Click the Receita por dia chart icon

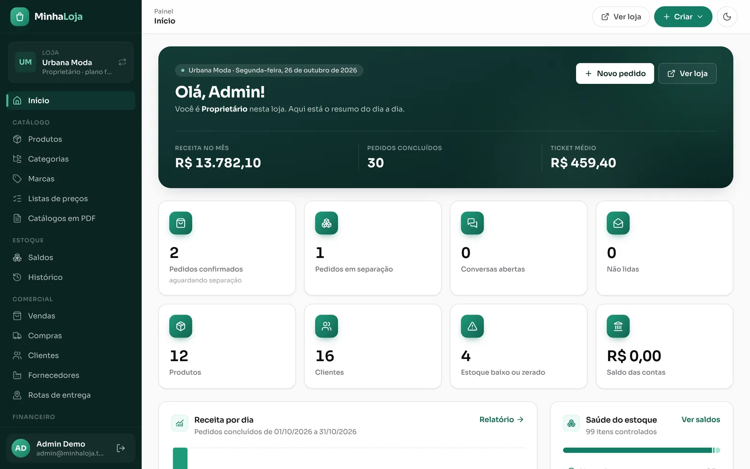coord(180,424)
